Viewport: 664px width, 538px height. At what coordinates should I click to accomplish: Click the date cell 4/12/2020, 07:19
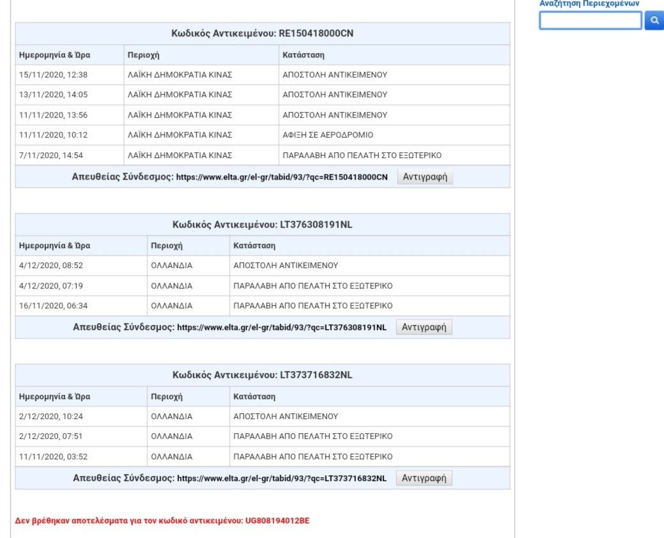81,286
